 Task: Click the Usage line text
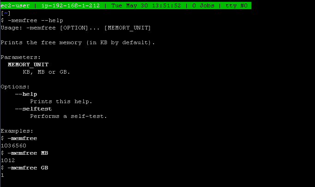pyautogui.click(x=76, y=28)
